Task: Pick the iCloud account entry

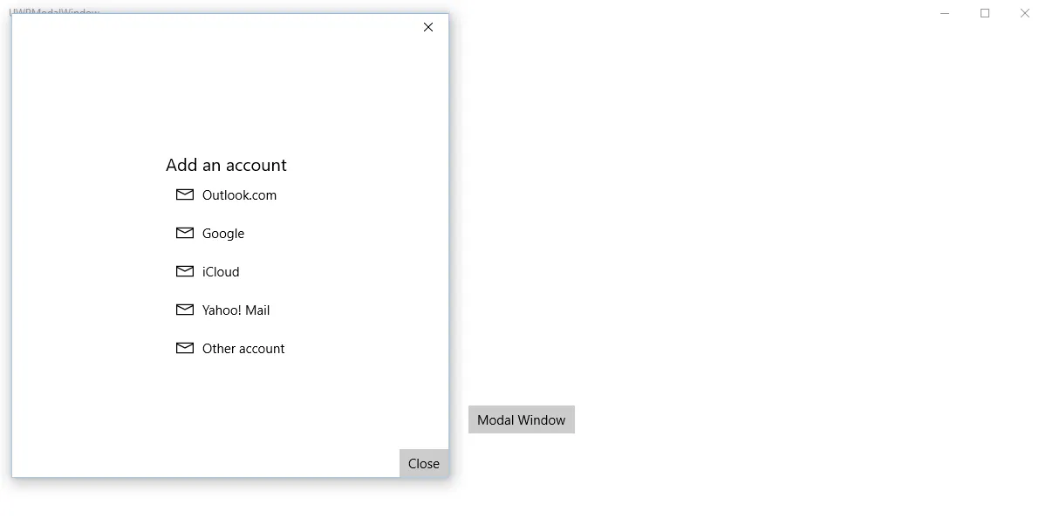Action: [x=221, y=272]
